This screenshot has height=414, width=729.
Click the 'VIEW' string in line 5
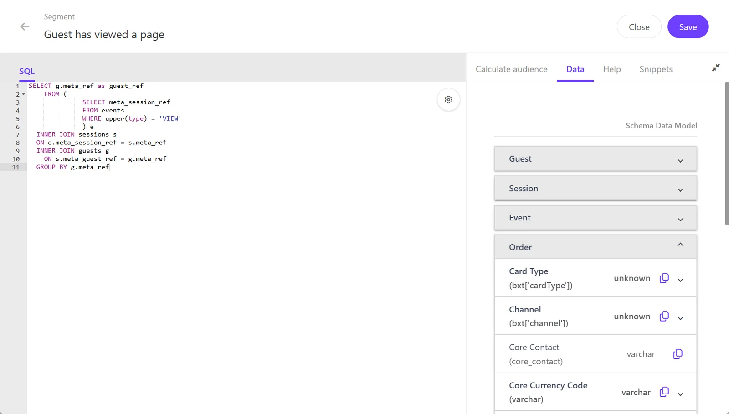[170, 118]
